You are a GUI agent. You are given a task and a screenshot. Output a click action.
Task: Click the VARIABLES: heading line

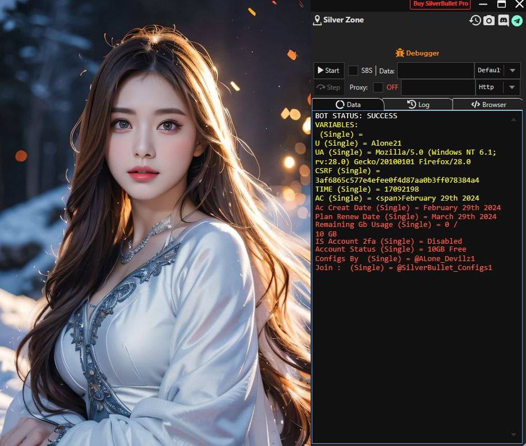pos(336,124)
